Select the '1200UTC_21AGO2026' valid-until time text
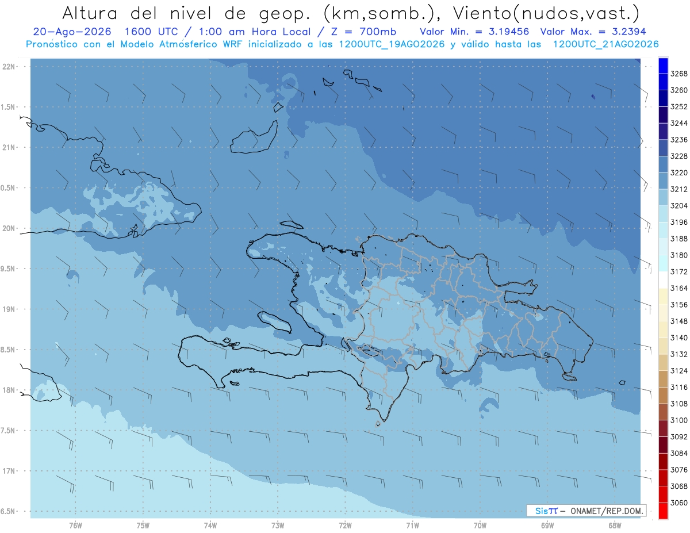 click(x=605, y=44)
